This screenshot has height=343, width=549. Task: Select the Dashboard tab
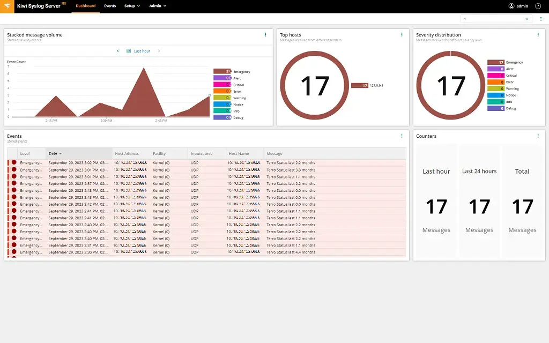point(86,6)
